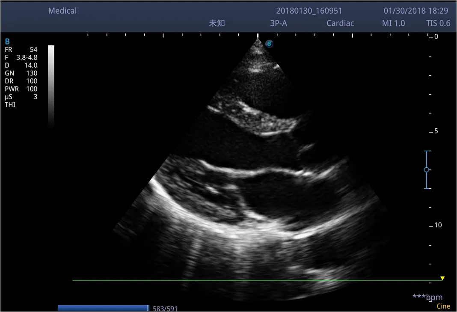
Task: Click the 583/591 frame counter
Action: [165, 309]
